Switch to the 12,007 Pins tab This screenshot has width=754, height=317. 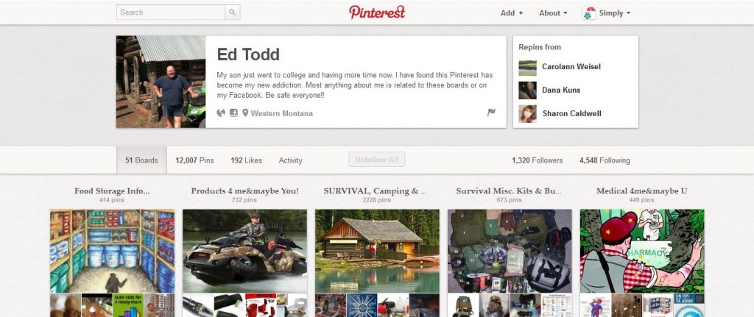pyautogui.click(x=194, y=160)
